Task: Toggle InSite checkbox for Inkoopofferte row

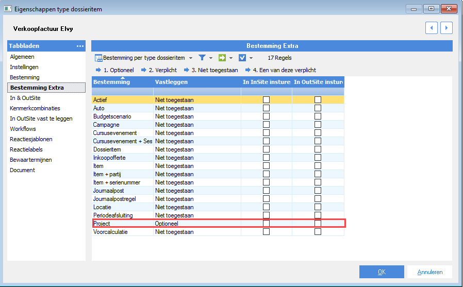Action: coord(267,158)
